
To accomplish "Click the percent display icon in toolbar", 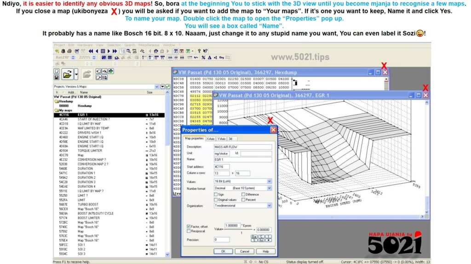I will click(x=203, y=57).
